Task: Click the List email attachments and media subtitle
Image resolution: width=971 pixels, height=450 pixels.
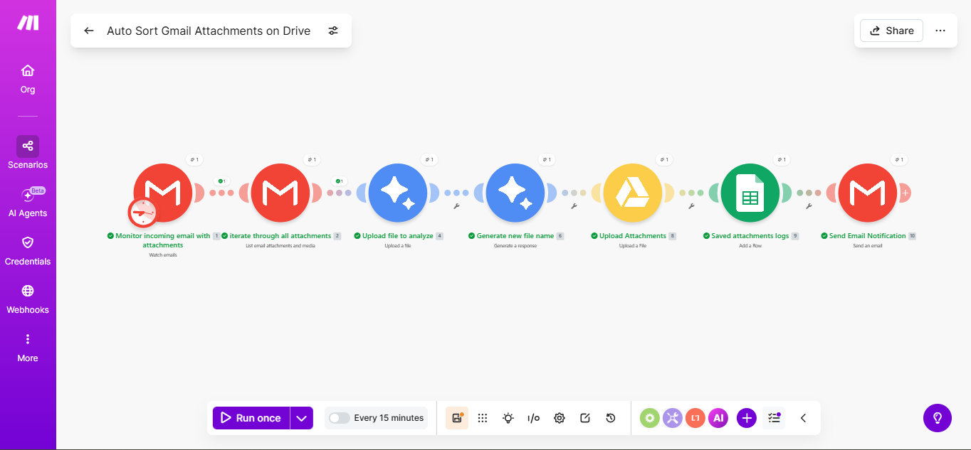Action: tap(280, 246)
